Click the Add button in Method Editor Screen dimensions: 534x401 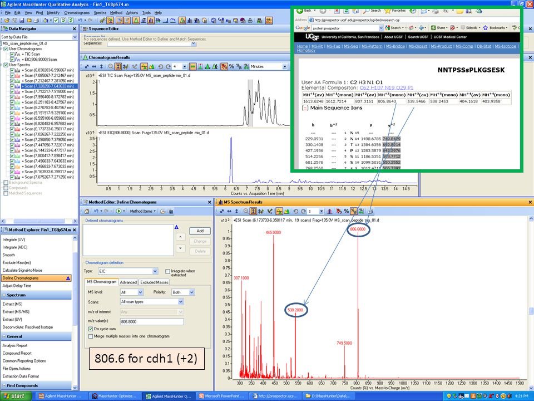coord(200,231)
